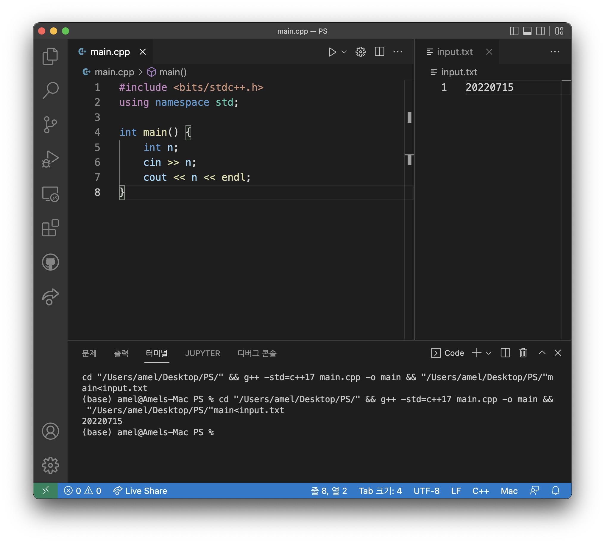
Task: Open the new terminal launch profile dropdown
Action: [489, 353]
